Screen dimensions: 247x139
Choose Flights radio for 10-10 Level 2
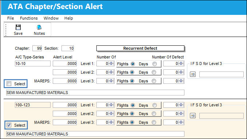132,72
